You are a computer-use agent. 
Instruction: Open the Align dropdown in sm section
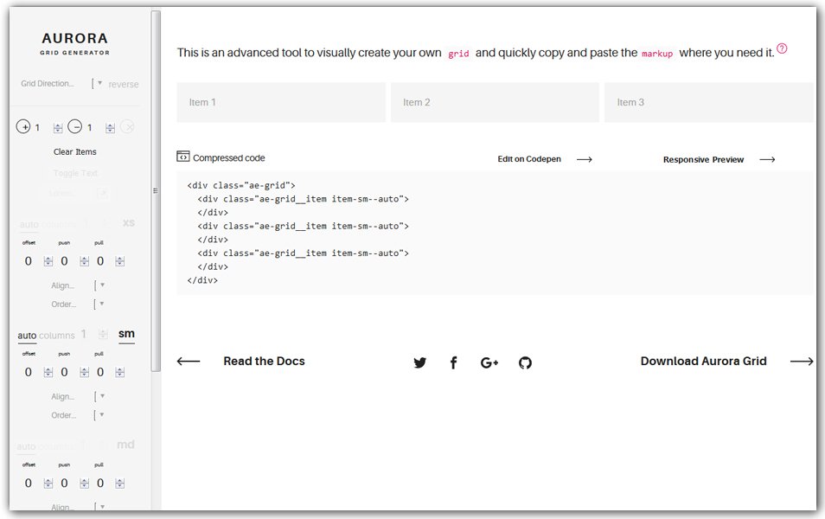click(100, 396)
